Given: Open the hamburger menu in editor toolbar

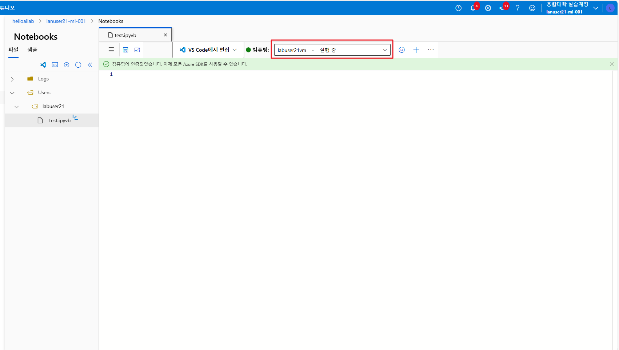Looking at the screenshot, I should coord(111,50).
